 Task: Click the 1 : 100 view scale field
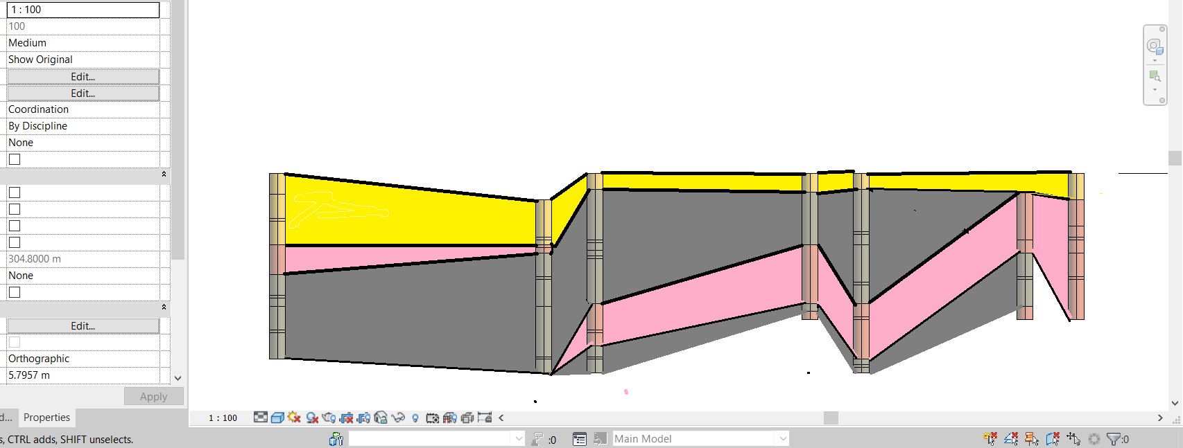pos(83,10)
